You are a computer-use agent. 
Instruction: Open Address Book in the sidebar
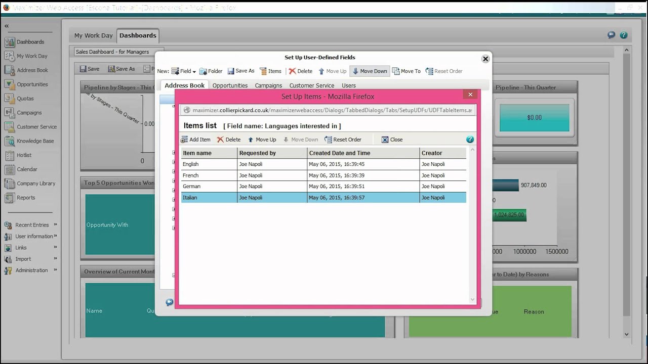[x=26, y=70]
